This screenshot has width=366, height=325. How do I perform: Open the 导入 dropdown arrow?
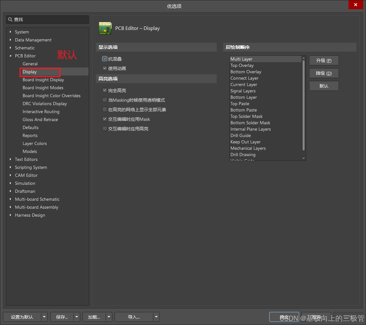(x=156, y=317)
